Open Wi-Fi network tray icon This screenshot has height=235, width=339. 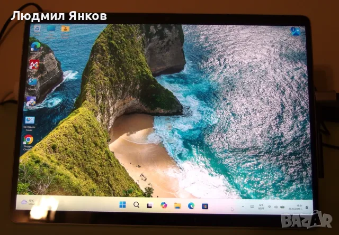click(270, 207)
